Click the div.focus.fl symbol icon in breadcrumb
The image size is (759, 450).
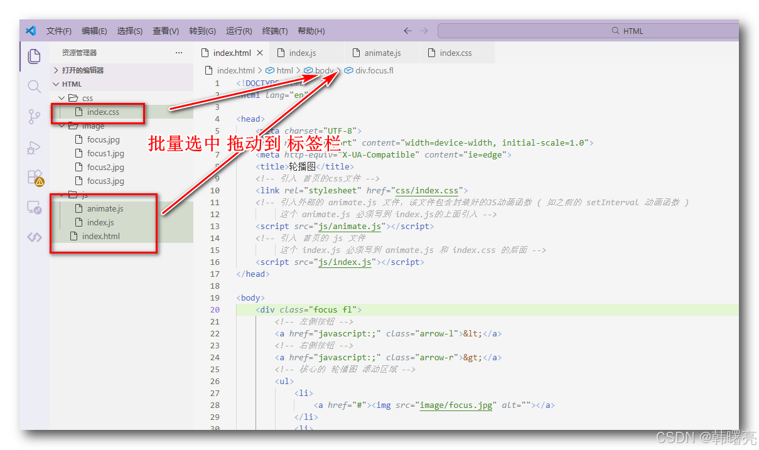[x=348, y=70]
